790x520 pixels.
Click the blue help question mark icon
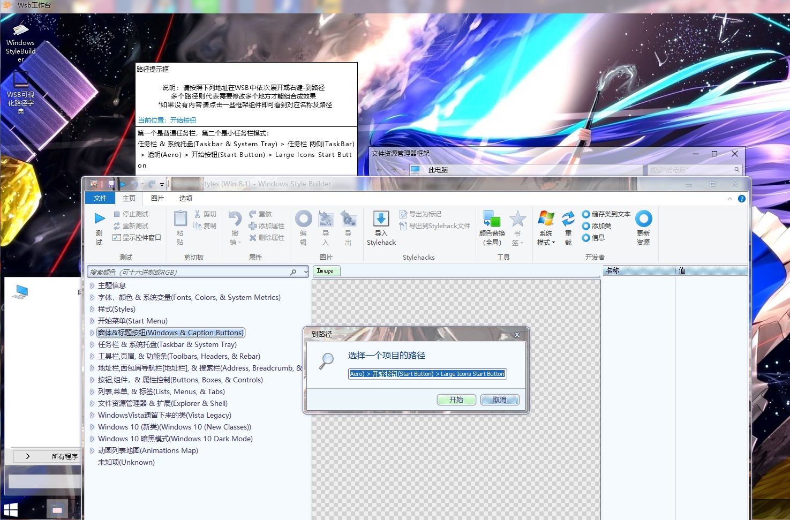[742, 199]
